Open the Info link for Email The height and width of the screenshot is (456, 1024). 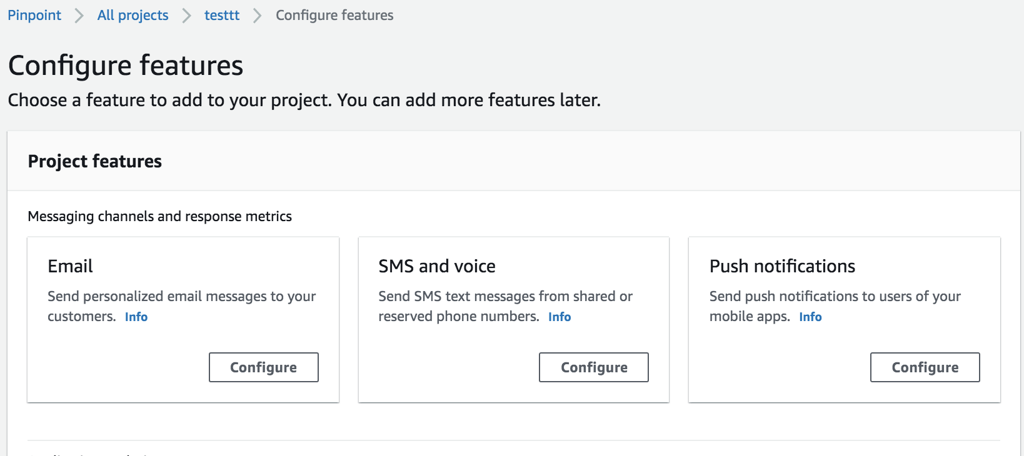(136, 317)
